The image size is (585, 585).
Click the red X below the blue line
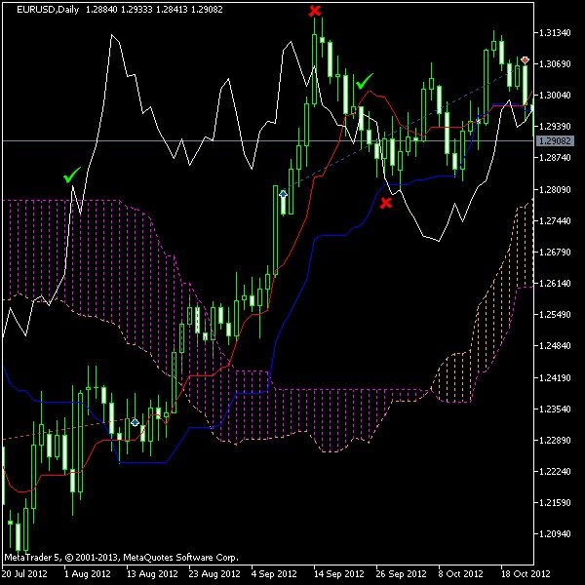pyautogui.click(x=386, y=203)
